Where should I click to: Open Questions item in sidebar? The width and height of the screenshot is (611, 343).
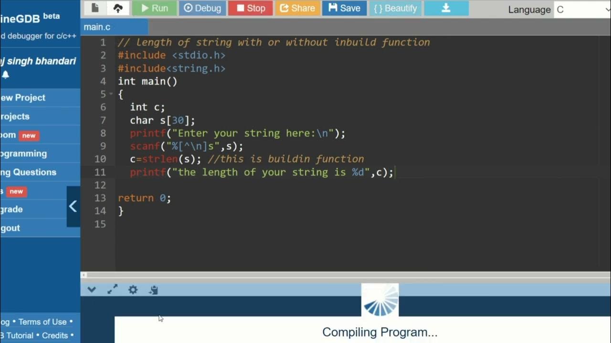pyautogui.click(x=40, y=172)
